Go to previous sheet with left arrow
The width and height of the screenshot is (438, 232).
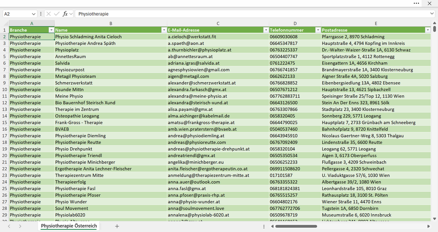pyautogui.click(x=9, y=226)
